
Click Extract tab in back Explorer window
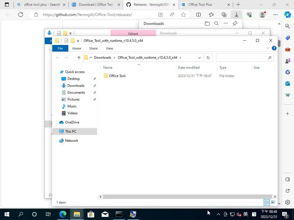pos(133,34)
